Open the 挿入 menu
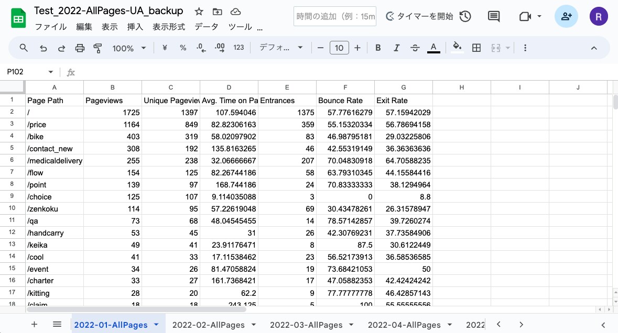The width and height of the screenshot is (618, 333). point(135,27)
